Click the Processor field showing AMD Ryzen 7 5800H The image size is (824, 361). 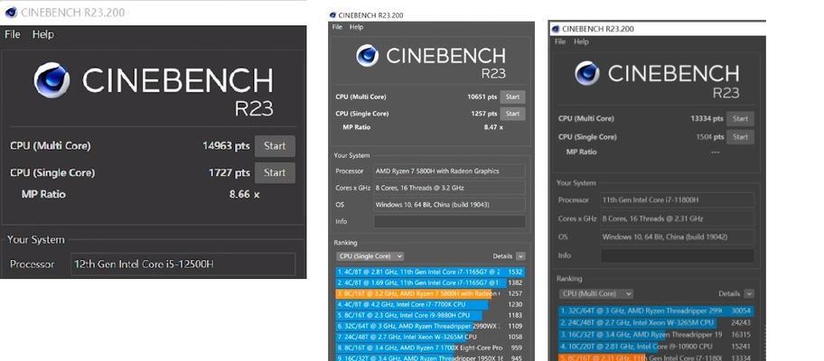click(449, 171)
